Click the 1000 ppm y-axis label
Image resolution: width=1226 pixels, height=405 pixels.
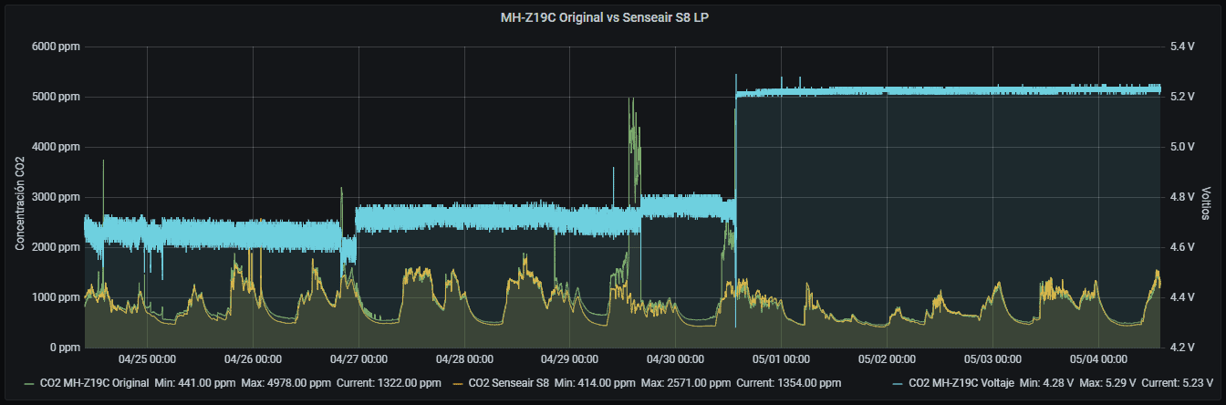(57, 297)
